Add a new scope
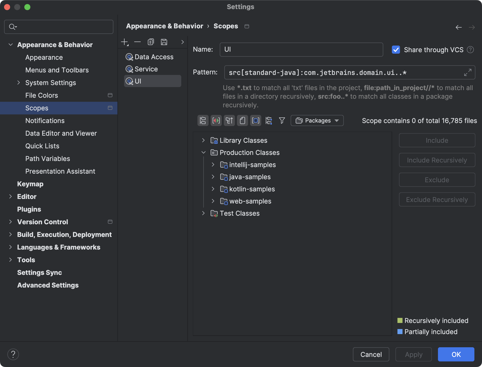Image resolution: width=482 pixels, height=367 pixels. [125, 42]
